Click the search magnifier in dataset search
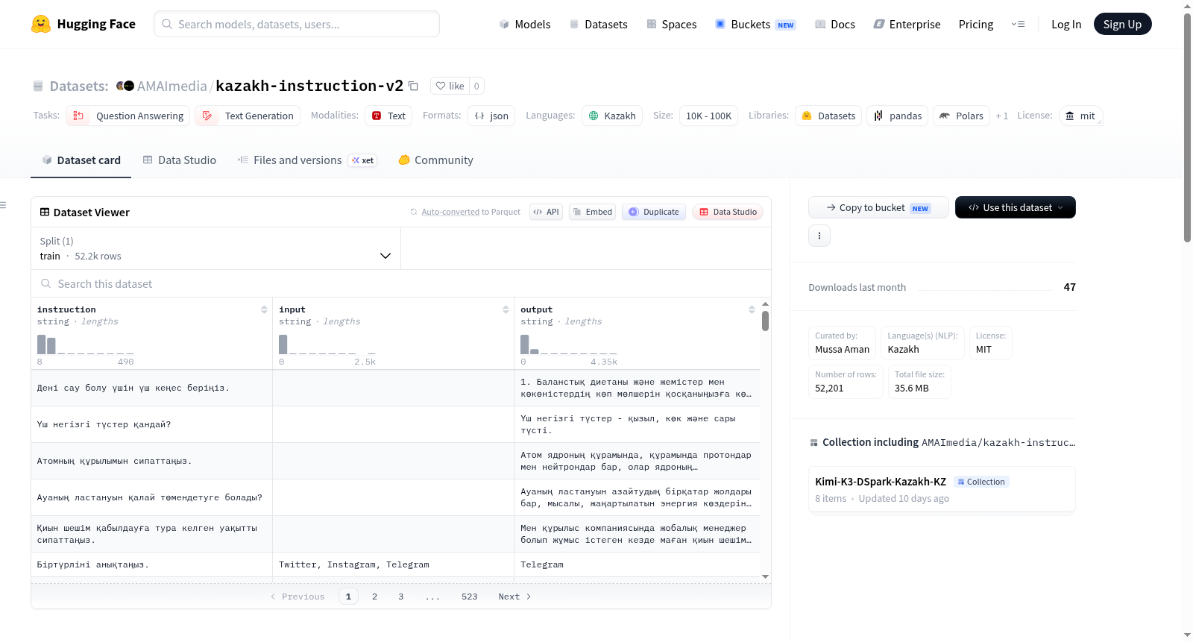 (x=46, y=283)
